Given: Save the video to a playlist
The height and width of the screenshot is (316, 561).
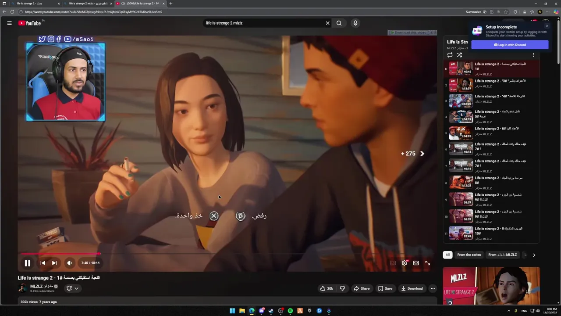Looking at the screenshot, I should [385, 288].
